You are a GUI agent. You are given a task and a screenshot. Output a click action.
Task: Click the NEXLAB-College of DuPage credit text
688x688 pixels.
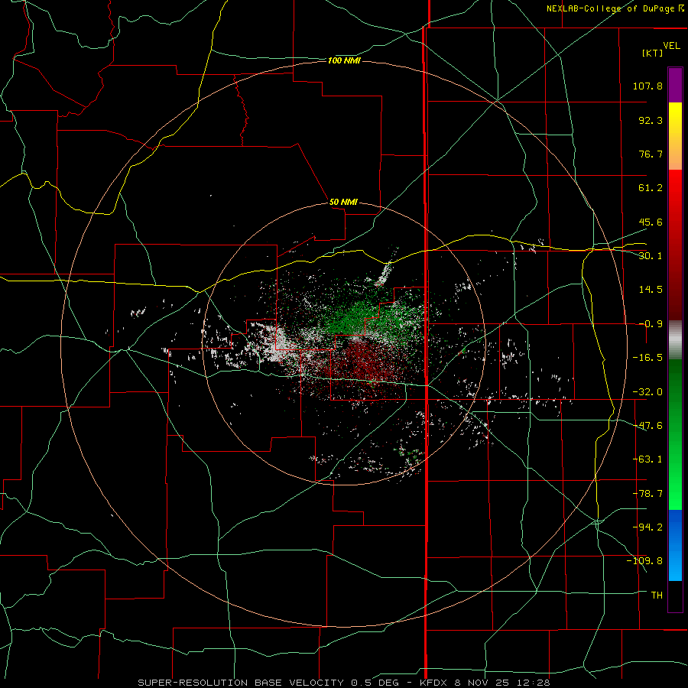615,8
